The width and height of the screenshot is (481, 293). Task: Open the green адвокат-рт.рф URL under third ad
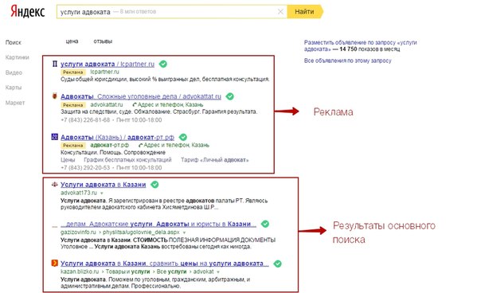pyautogui.click(x=110, y=145)
